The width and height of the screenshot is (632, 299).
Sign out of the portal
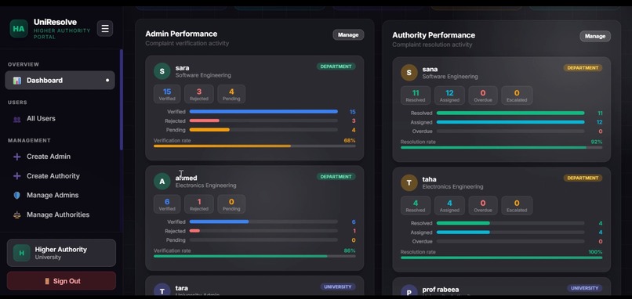click(61, 281)
